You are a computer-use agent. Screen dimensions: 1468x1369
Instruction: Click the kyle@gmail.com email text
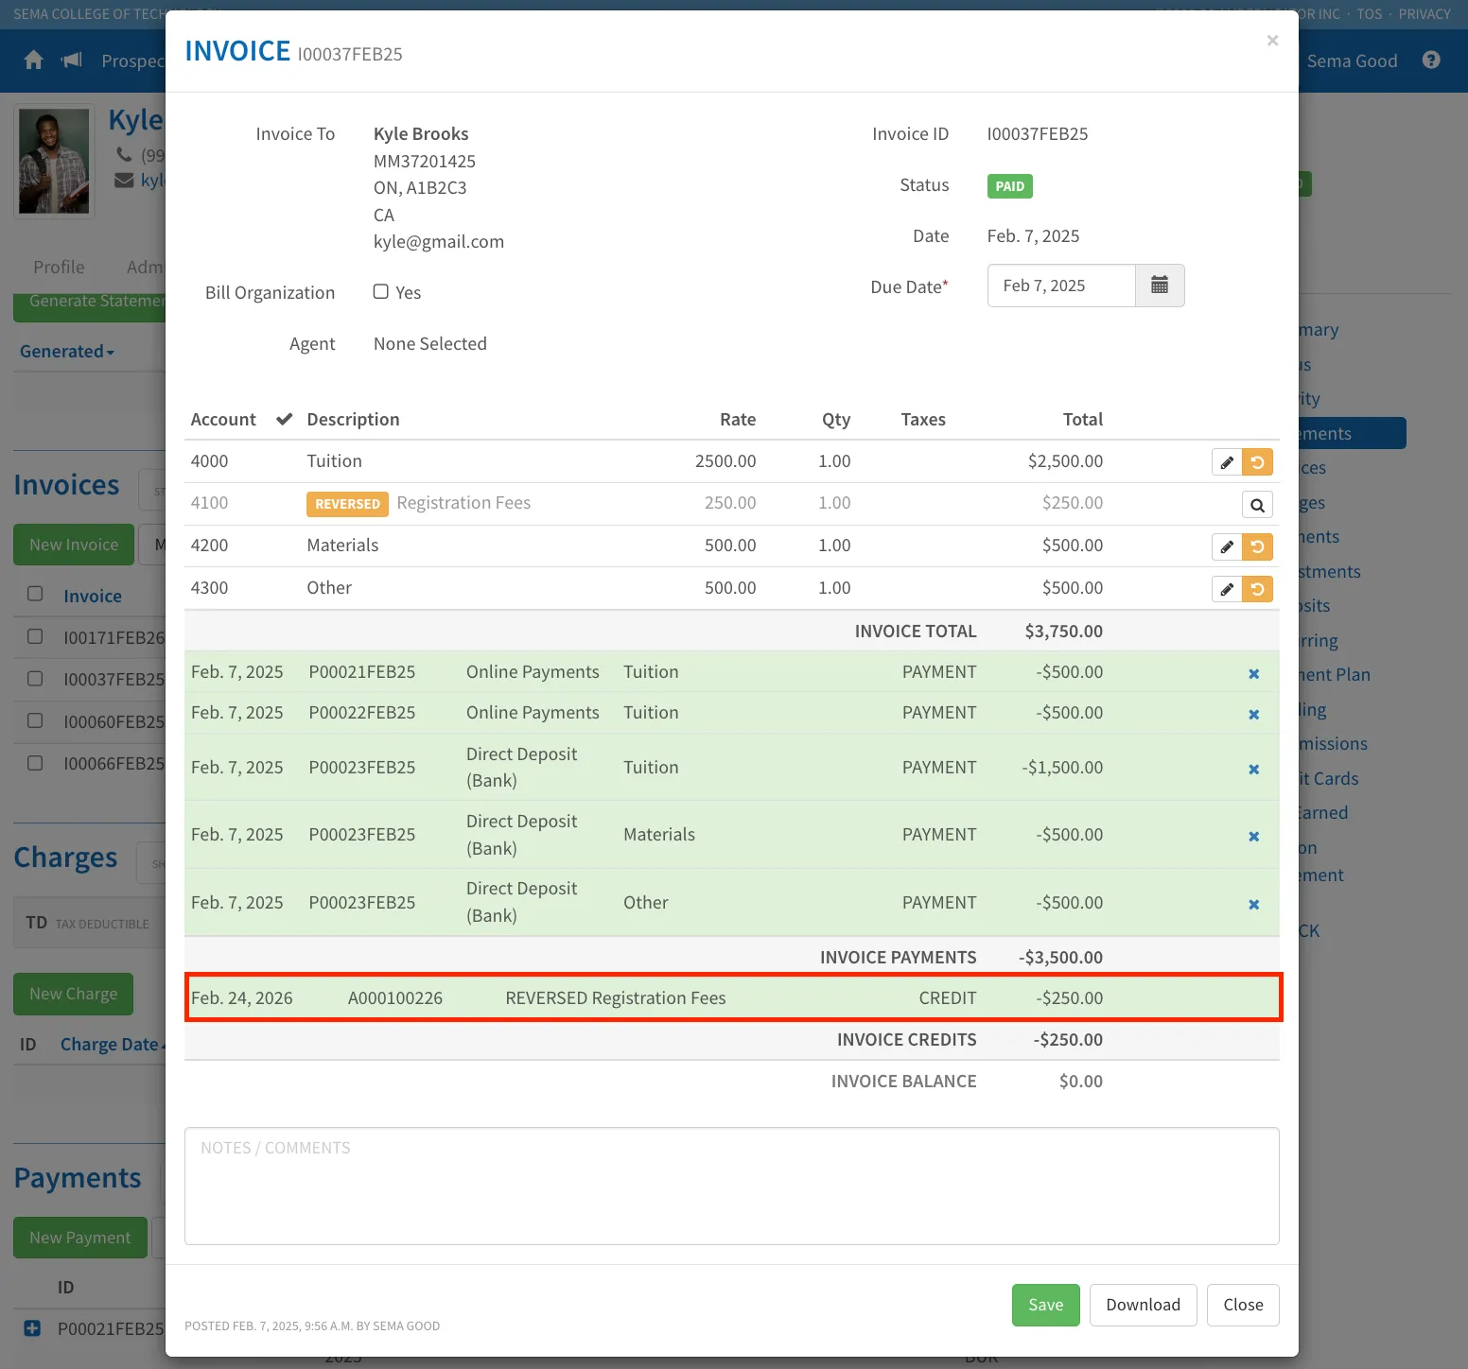439,241
